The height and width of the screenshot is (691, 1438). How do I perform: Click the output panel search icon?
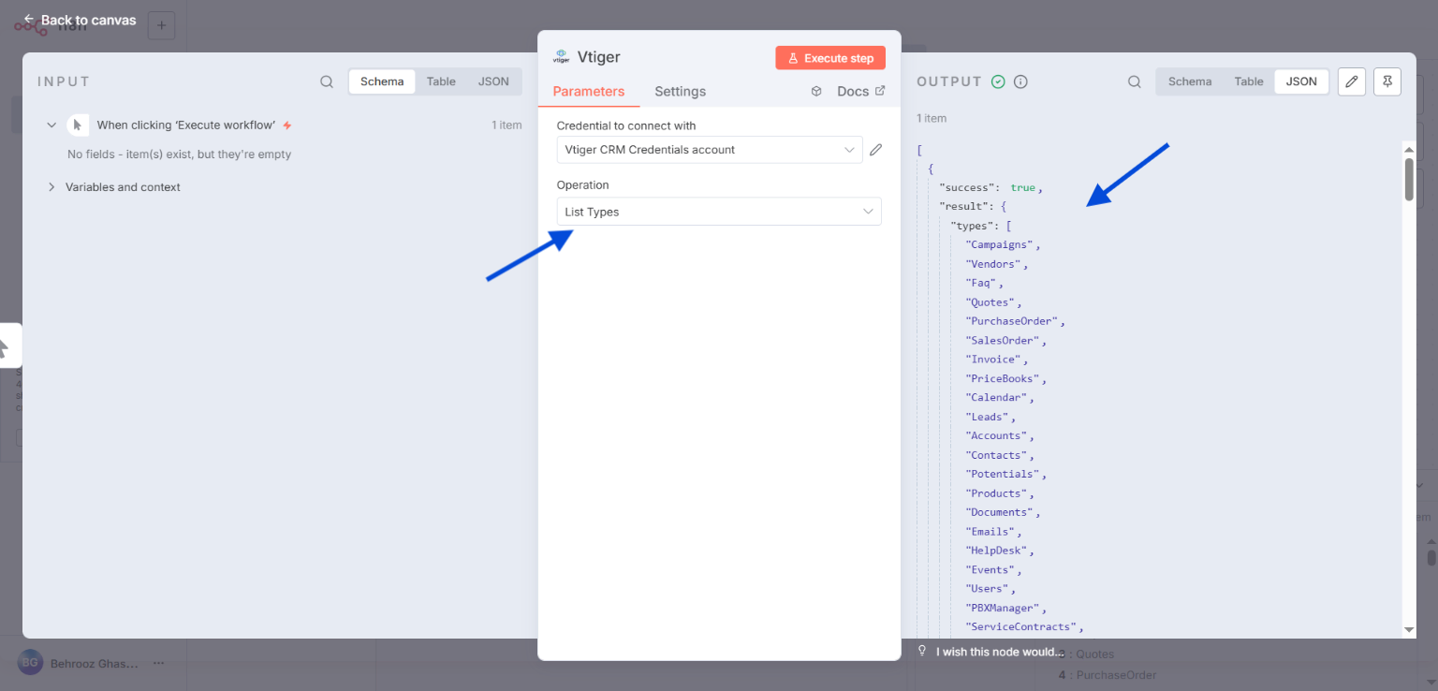click(1134, 82)
